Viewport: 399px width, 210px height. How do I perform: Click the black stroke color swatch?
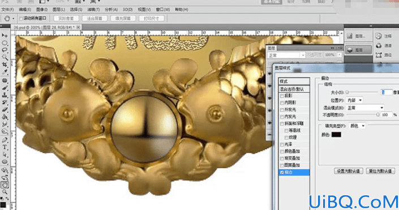tap(336, 134)
